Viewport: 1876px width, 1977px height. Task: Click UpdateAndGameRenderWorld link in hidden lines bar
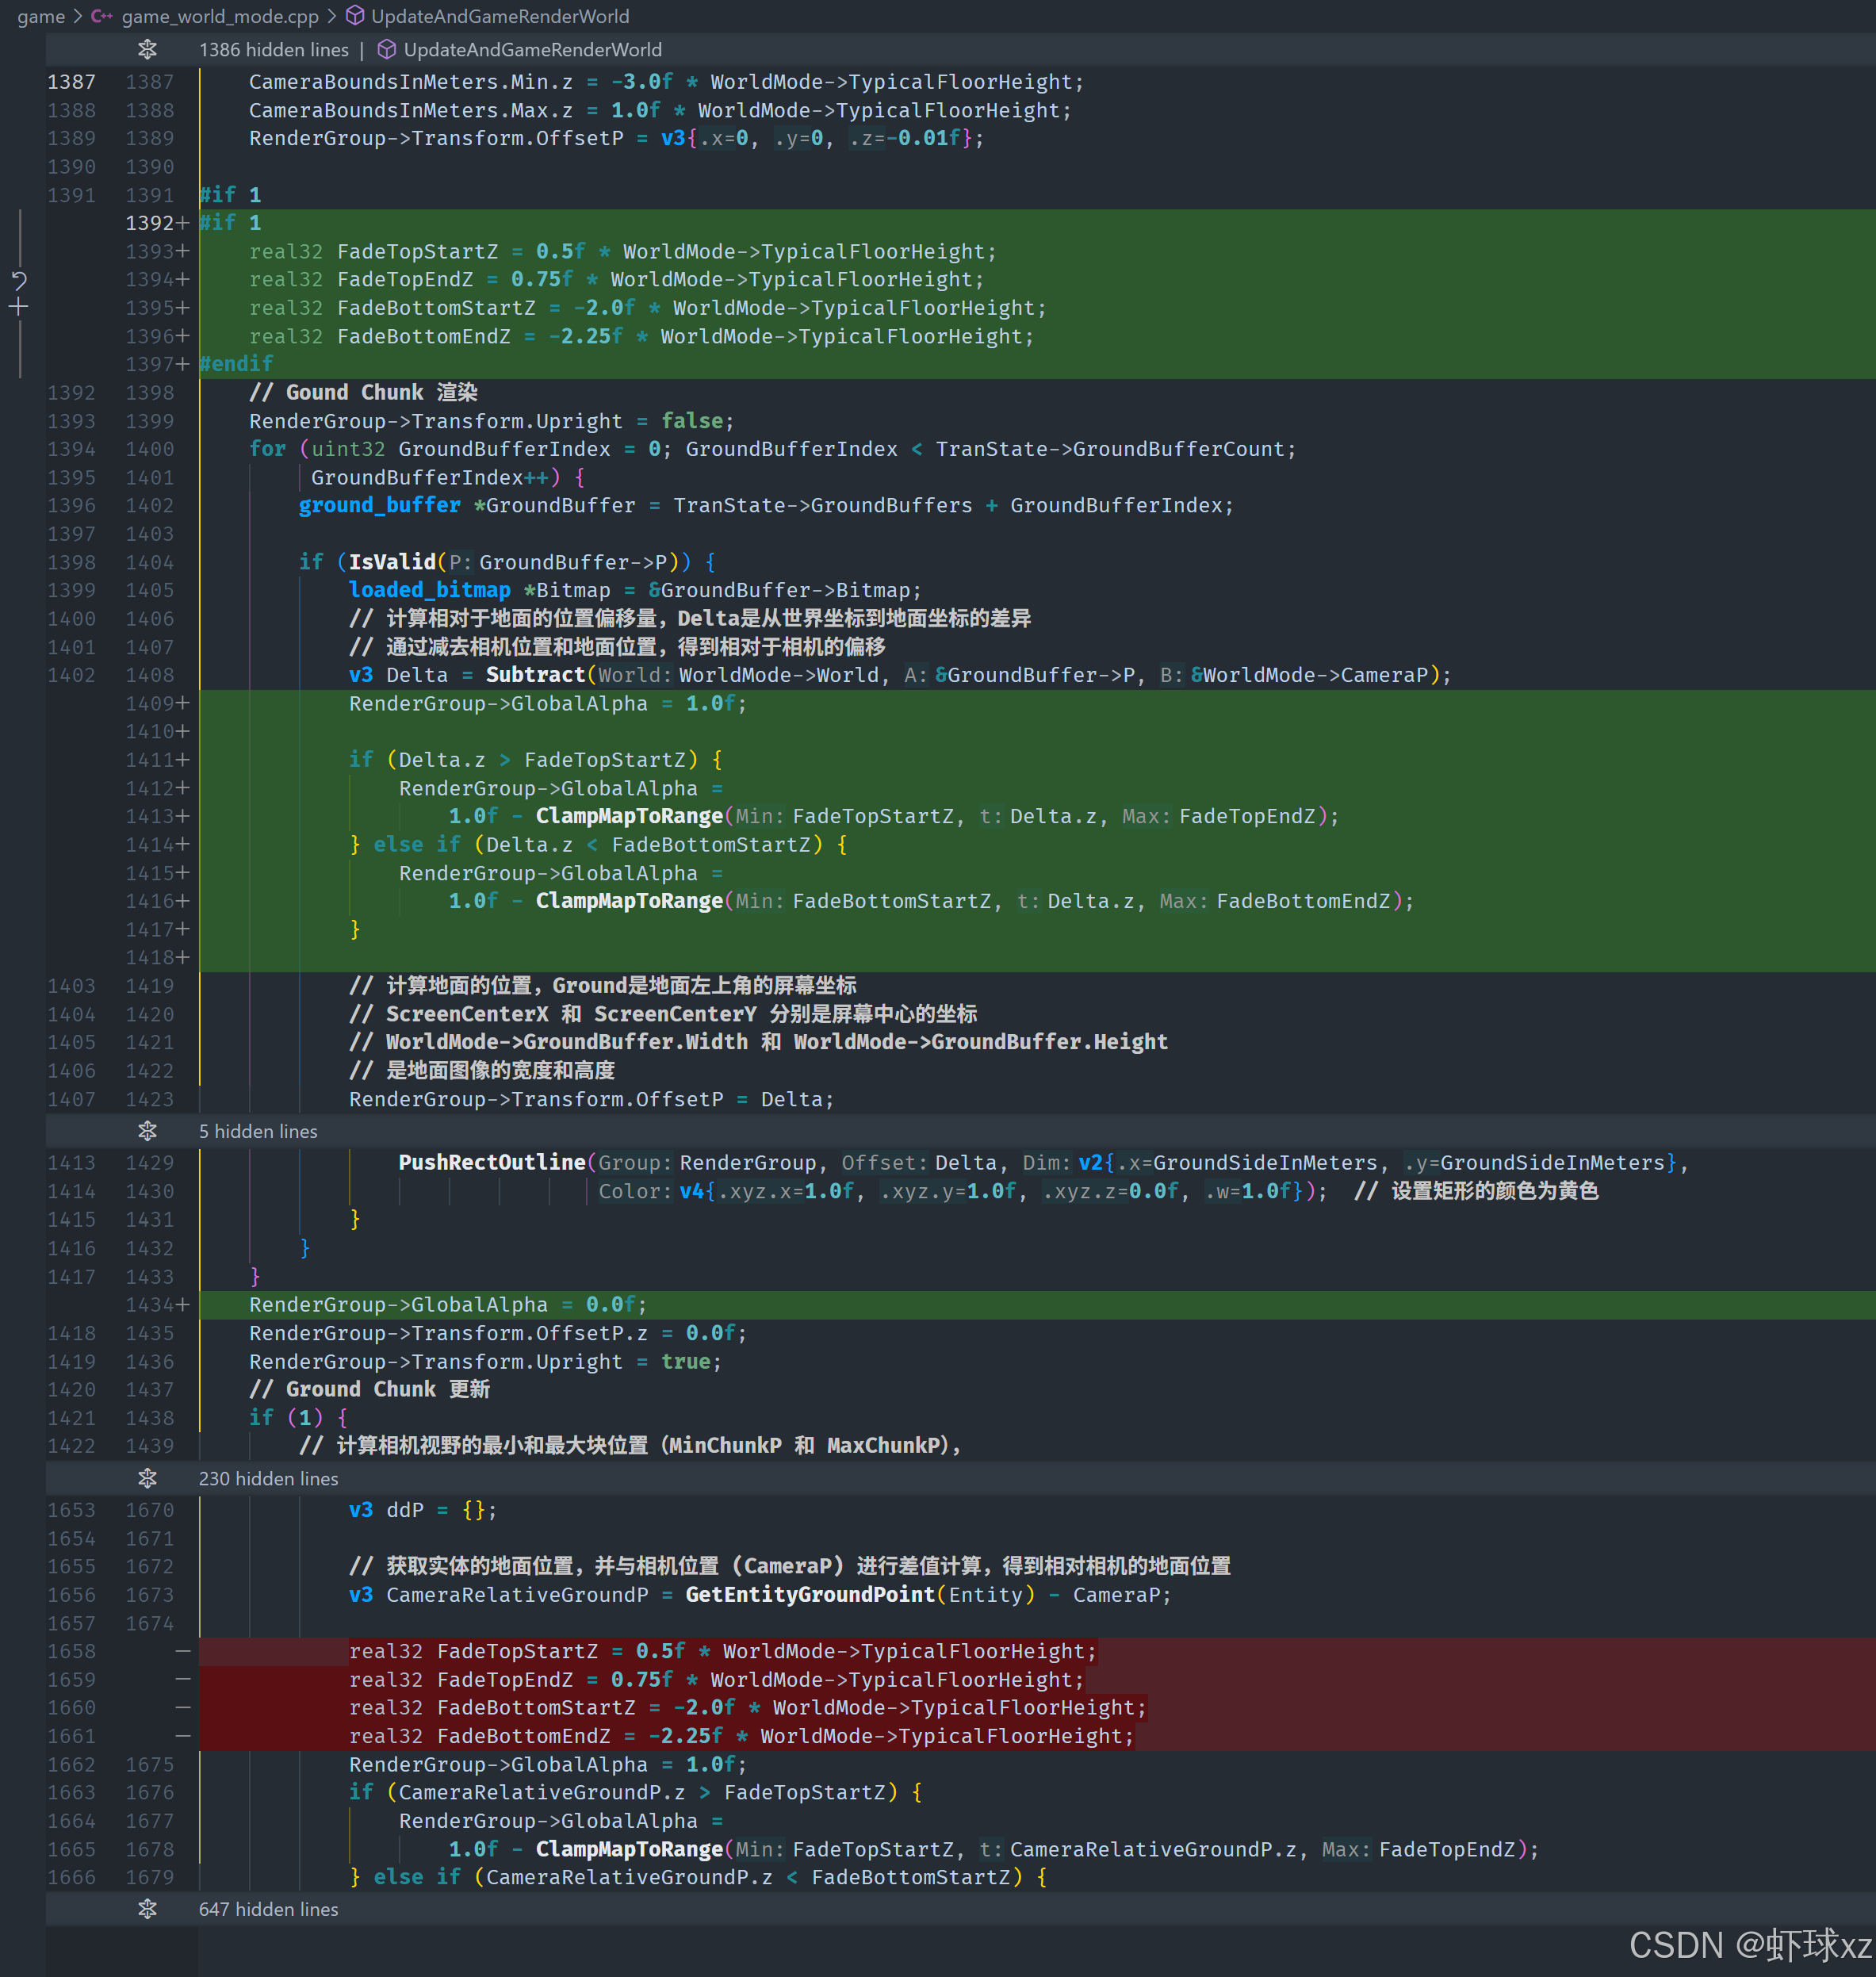click(532, 49)
